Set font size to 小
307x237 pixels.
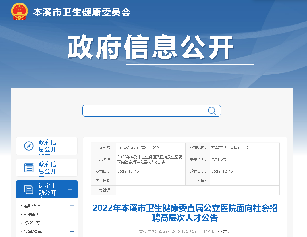[220, 231]
